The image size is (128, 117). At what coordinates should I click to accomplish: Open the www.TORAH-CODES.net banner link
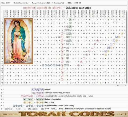[64, 114]
